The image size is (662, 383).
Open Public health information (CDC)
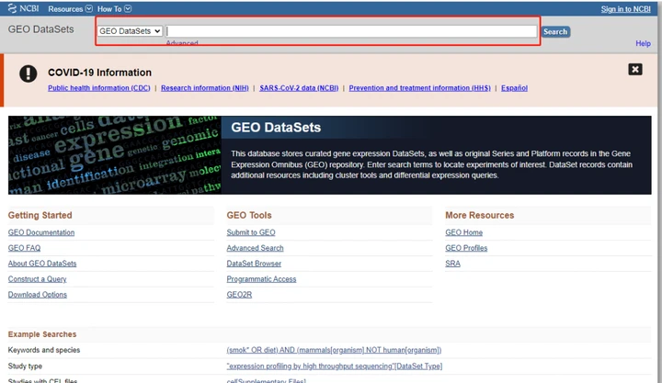98,88
